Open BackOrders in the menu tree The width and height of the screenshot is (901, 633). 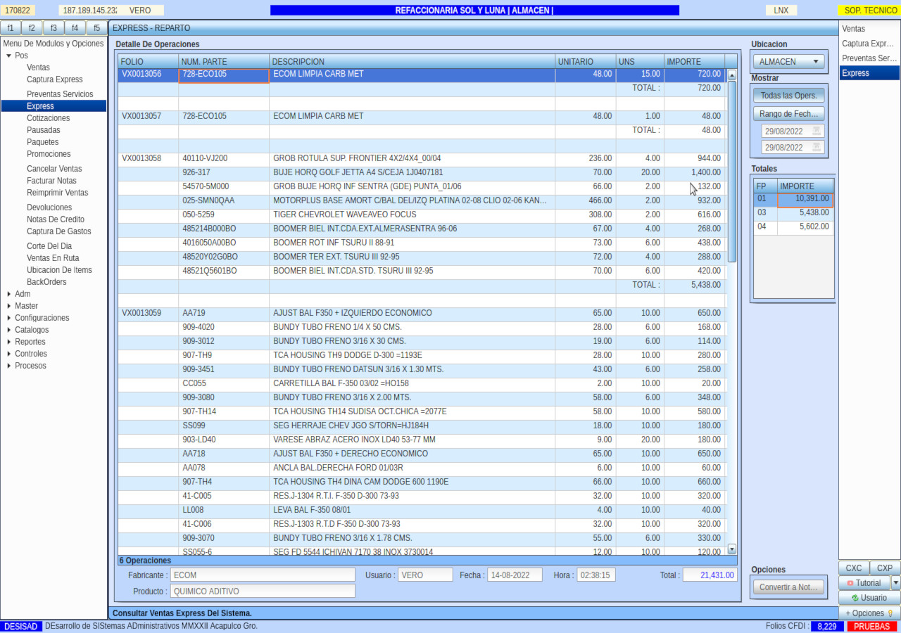(x=46, y=282)
